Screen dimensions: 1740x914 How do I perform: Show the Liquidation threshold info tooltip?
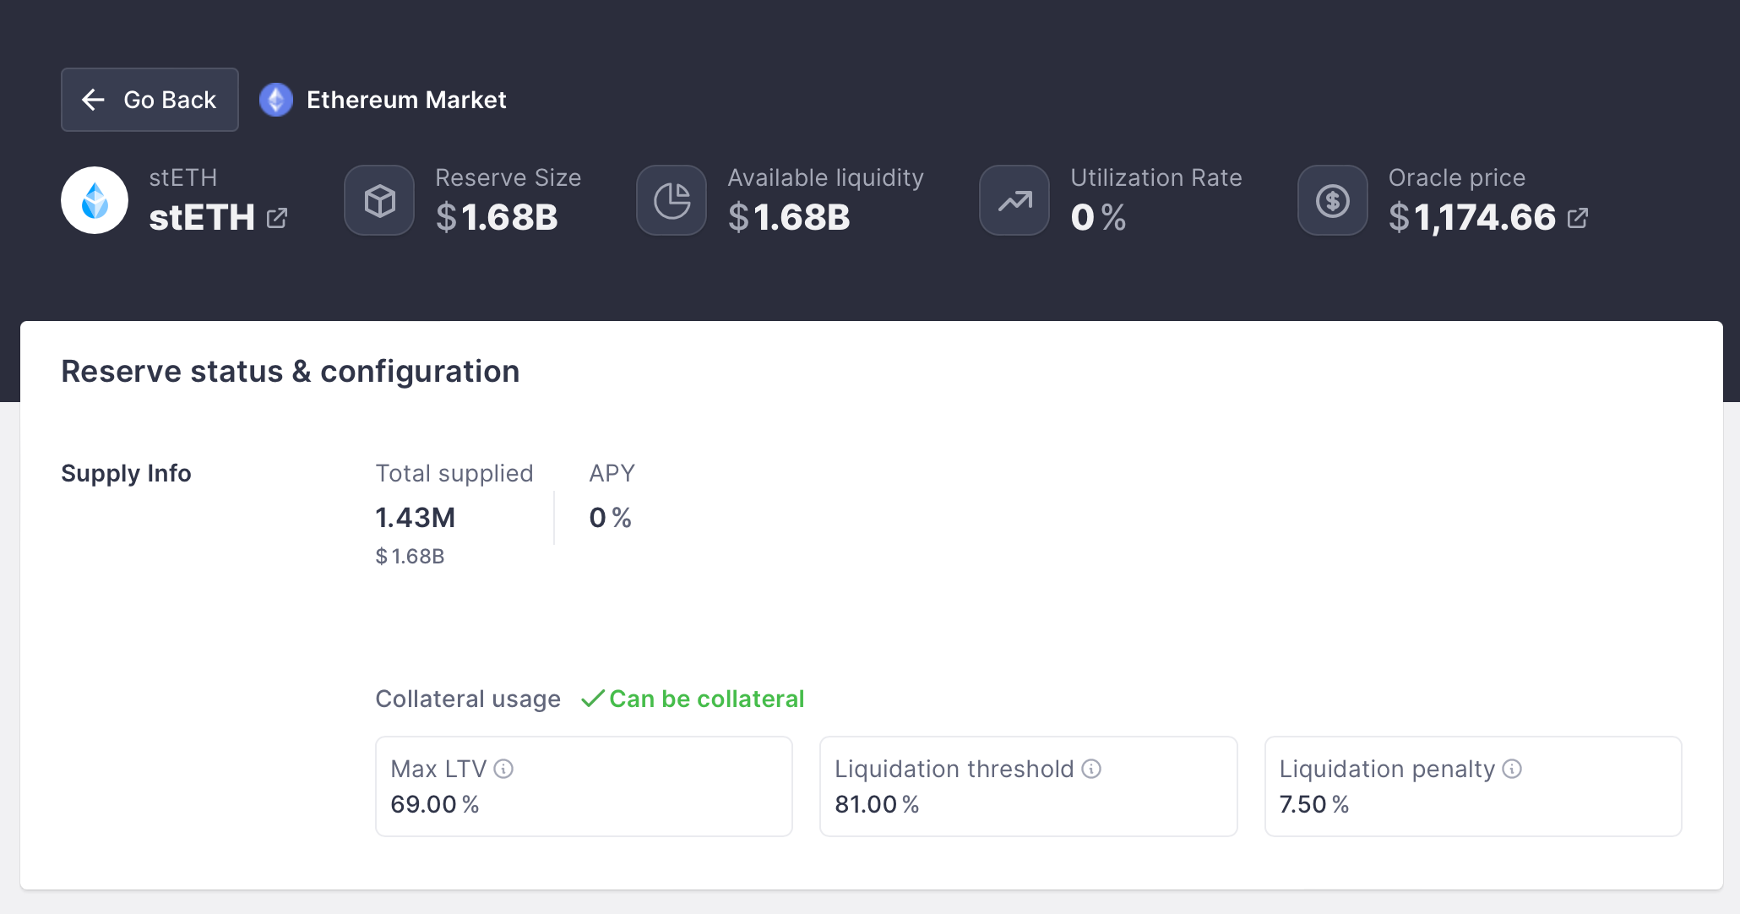tap(1091, 769)
